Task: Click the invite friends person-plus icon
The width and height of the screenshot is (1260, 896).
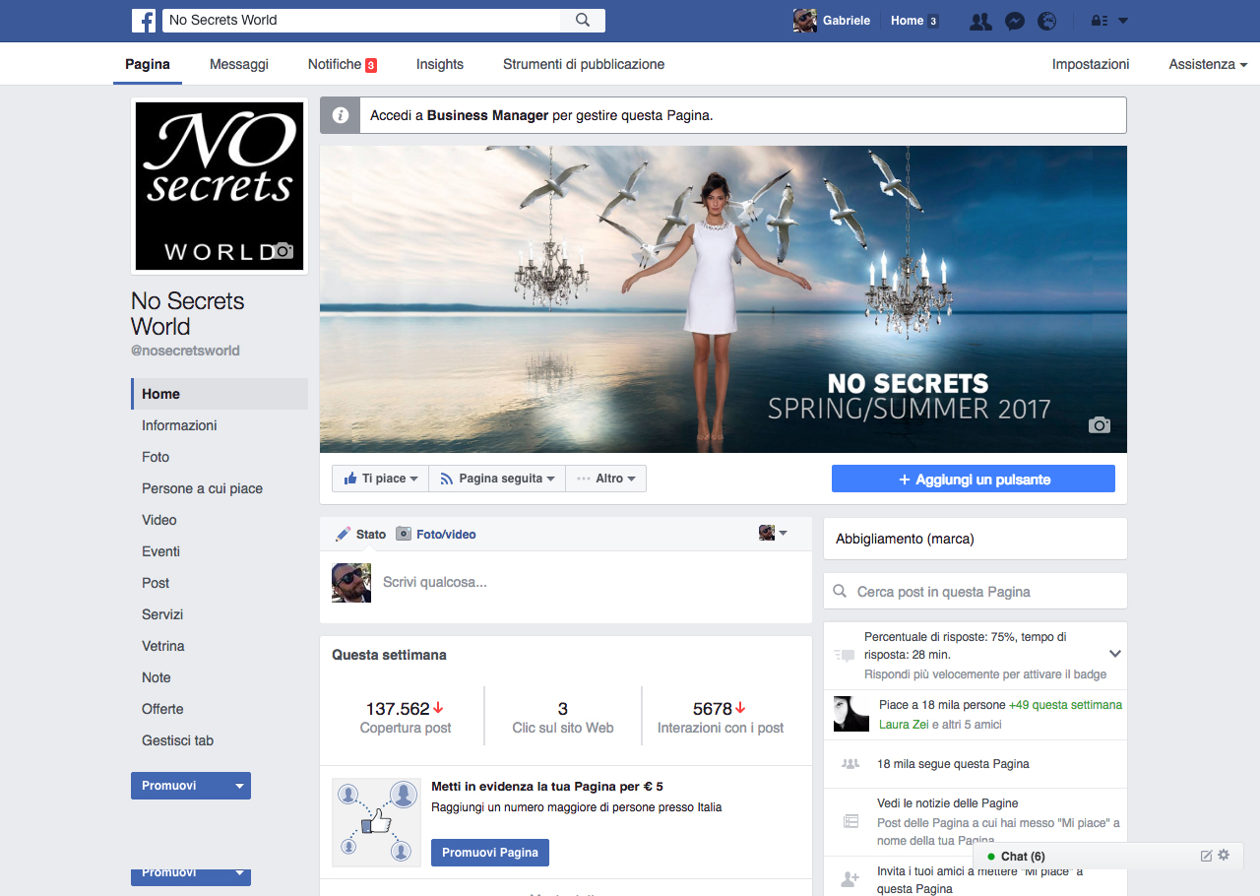Action: click(x=850, y=878)
